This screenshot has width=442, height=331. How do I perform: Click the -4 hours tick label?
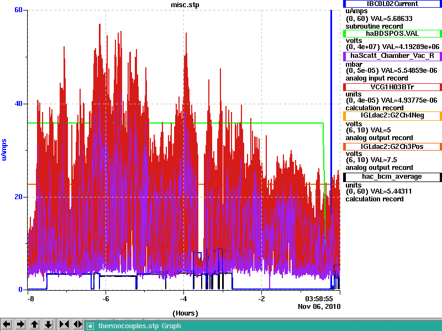[x=183, y=298]
